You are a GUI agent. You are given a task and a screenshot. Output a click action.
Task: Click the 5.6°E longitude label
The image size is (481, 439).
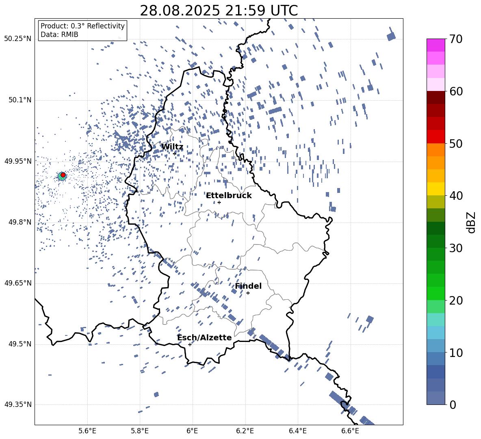[x=87, y=431]
